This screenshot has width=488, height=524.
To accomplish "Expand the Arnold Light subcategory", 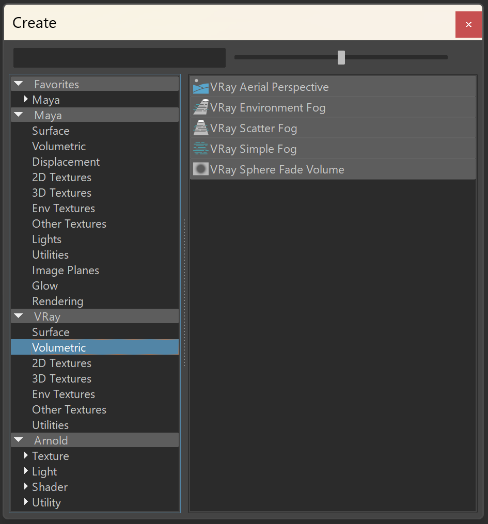I will 26,471.
